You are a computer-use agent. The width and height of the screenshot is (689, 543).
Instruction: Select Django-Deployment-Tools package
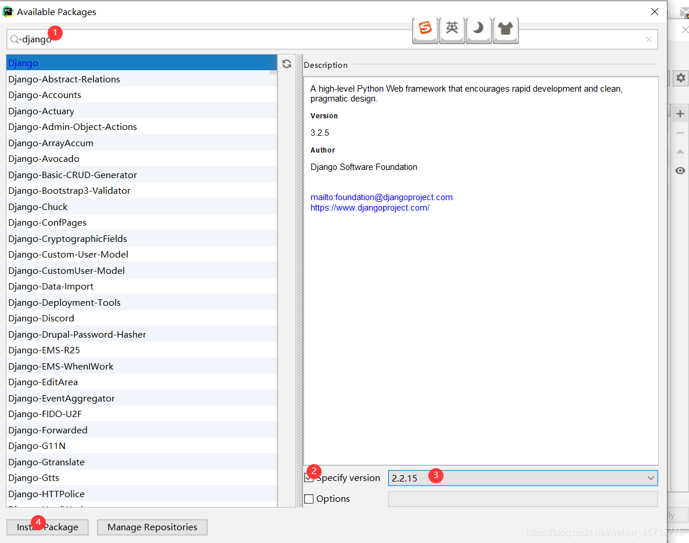[142, 302]
